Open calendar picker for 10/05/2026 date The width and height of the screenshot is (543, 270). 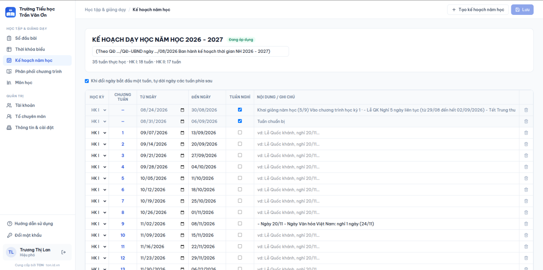[x=182, y=178]
